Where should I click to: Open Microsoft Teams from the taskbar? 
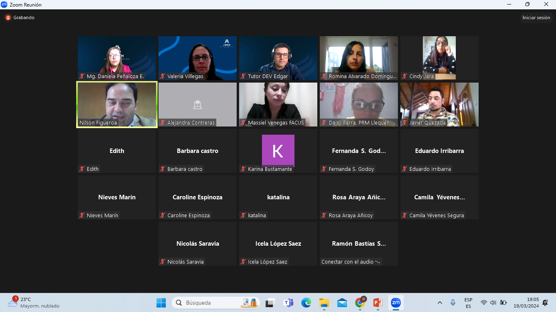(288, 303)
